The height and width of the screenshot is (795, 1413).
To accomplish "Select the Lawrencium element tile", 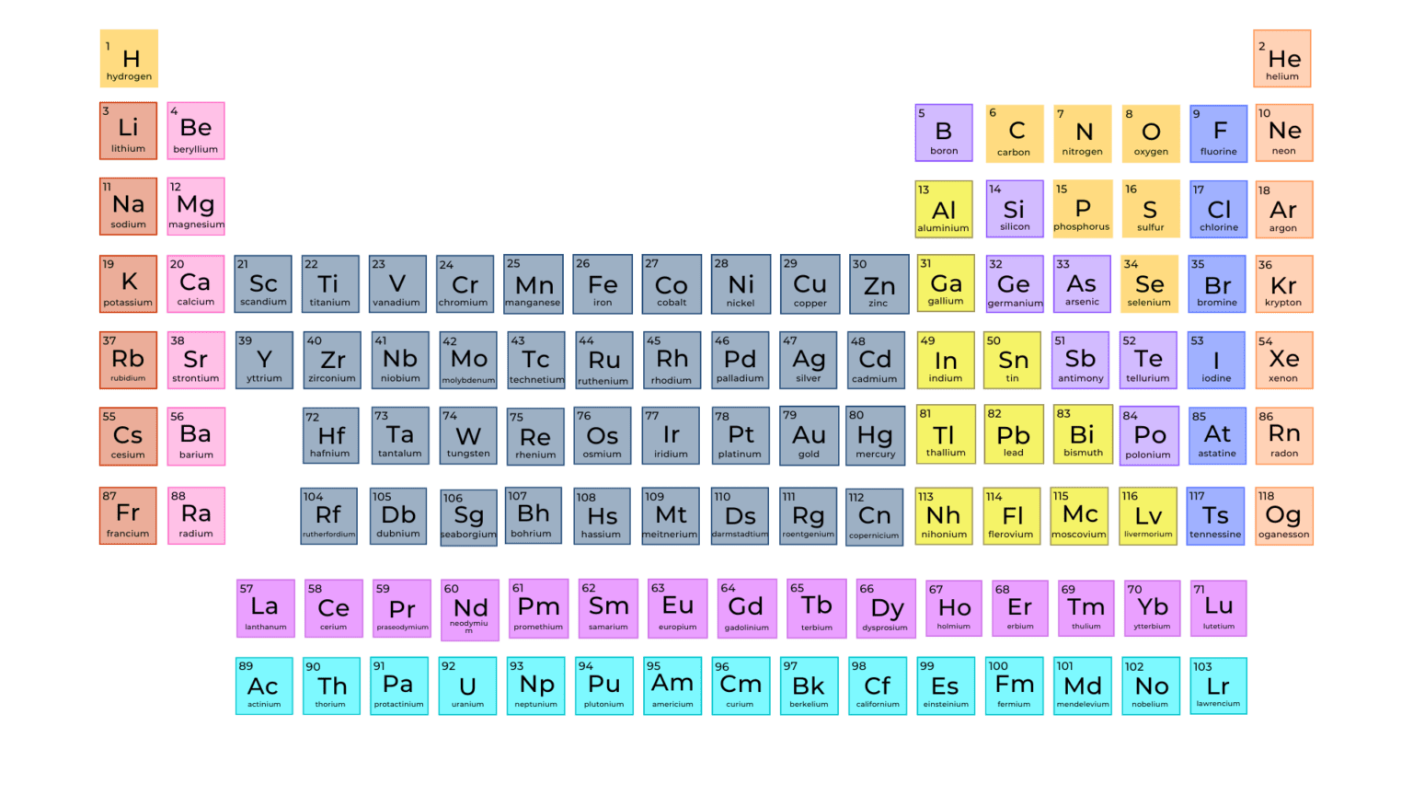I will click(x=1219, y=686).
